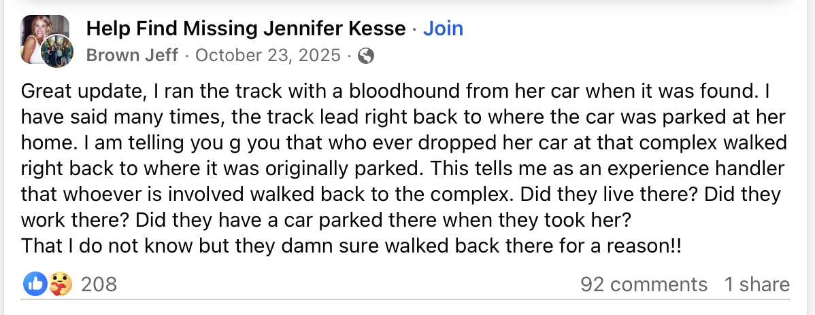View the 208 reactions count
Image resolution: width=815 pixels, height=315 pixels.
pos(99,284)
